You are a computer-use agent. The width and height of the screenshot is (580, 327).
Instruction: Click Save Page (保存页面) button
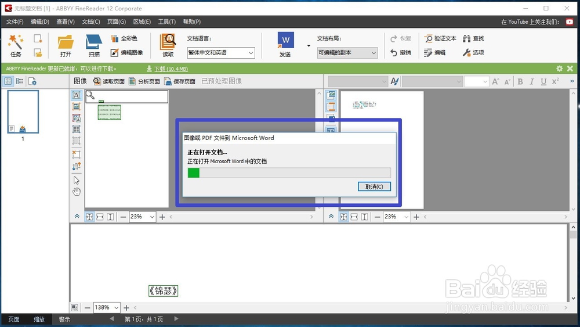point(180,81)
